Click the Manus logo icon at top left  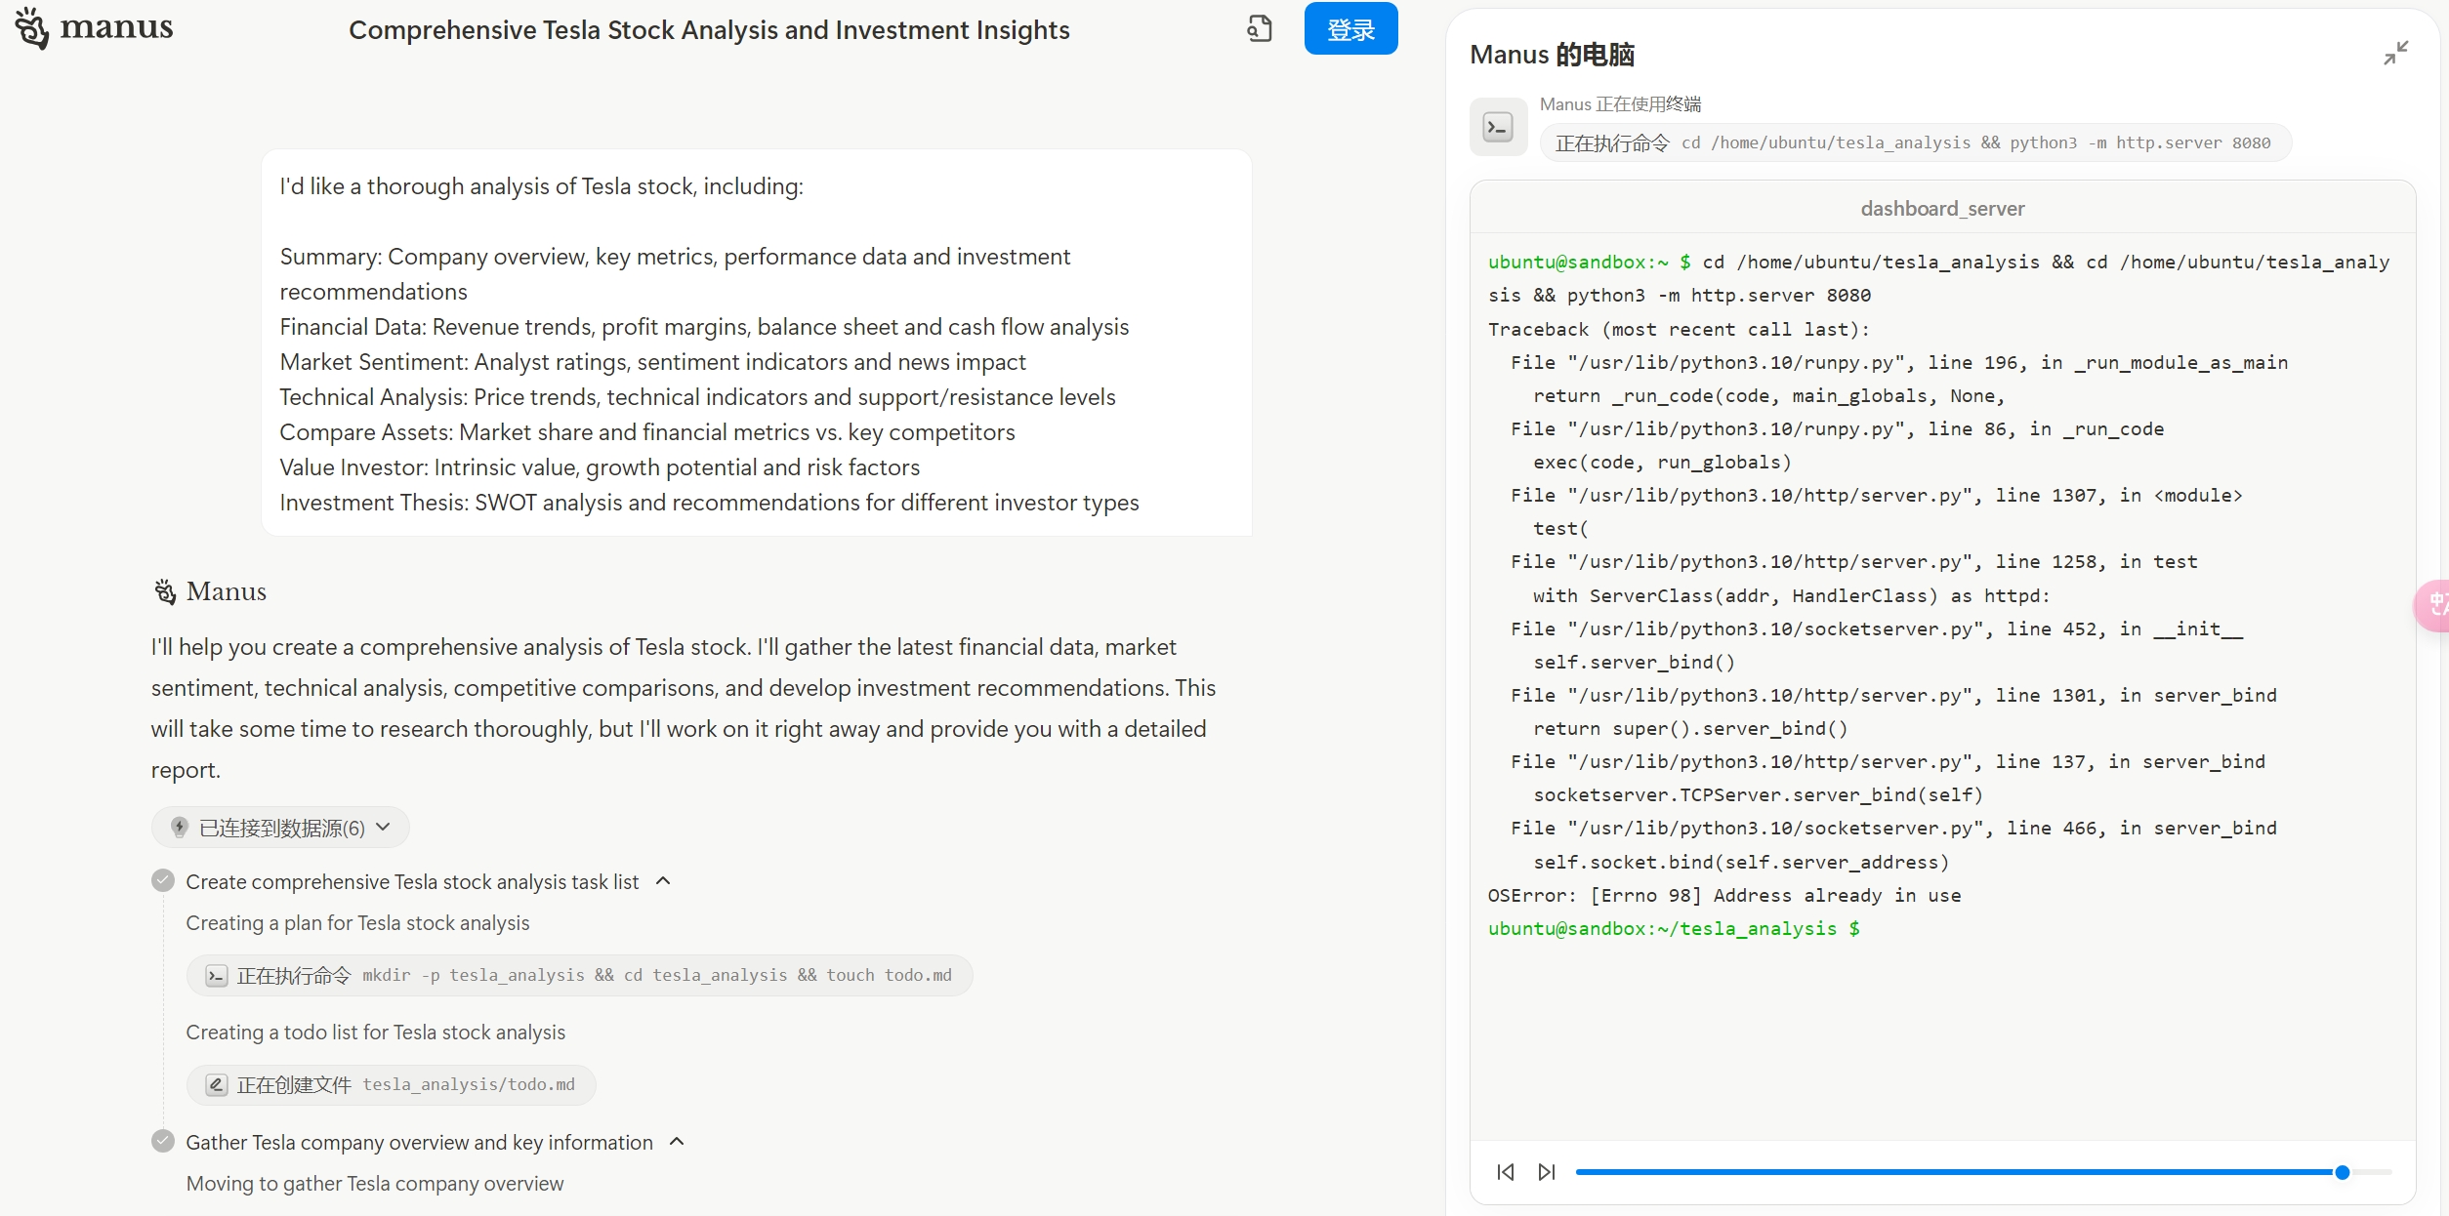coord(32,28)
